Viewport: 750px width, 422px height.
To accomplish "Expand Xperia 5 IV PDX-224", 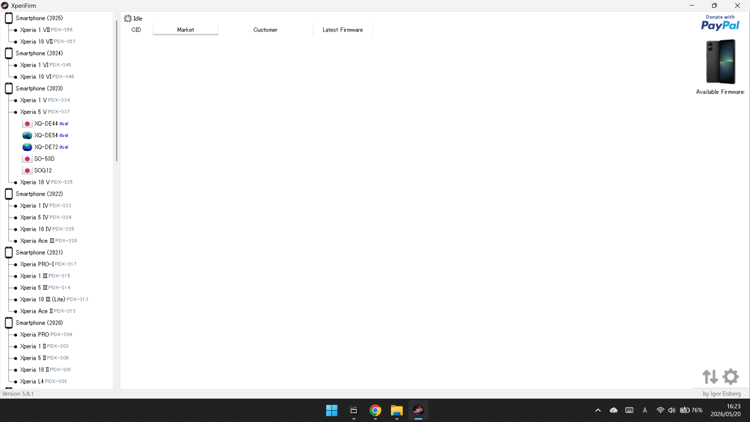I will pyautogui.click(x=46, y=217).
